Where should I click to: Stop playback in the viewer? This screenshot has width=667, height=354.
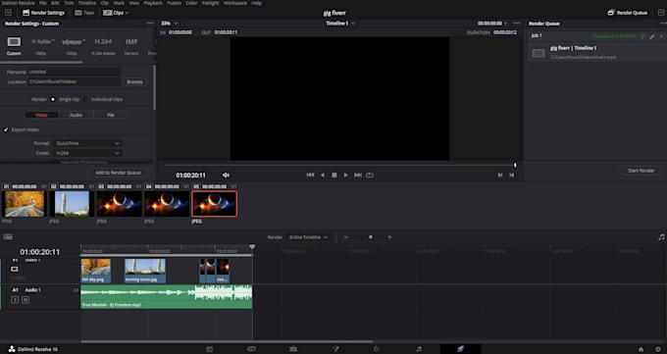(333, 176)
